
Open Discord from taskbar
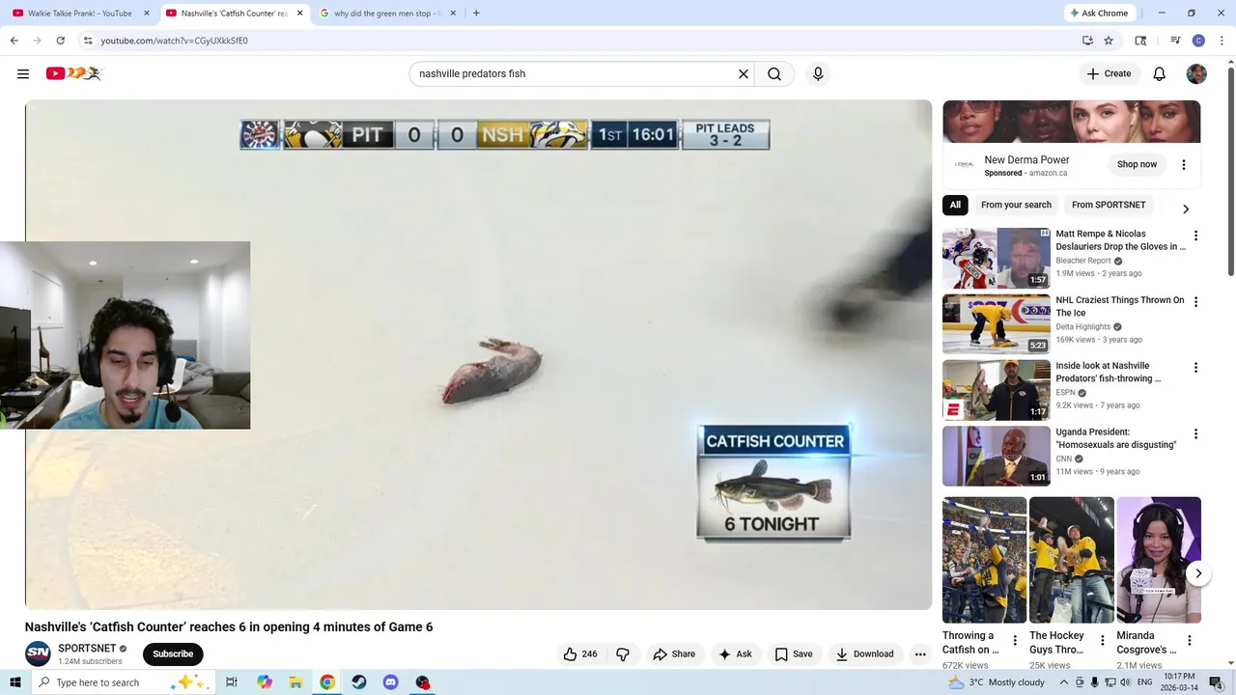click(390, 682)
